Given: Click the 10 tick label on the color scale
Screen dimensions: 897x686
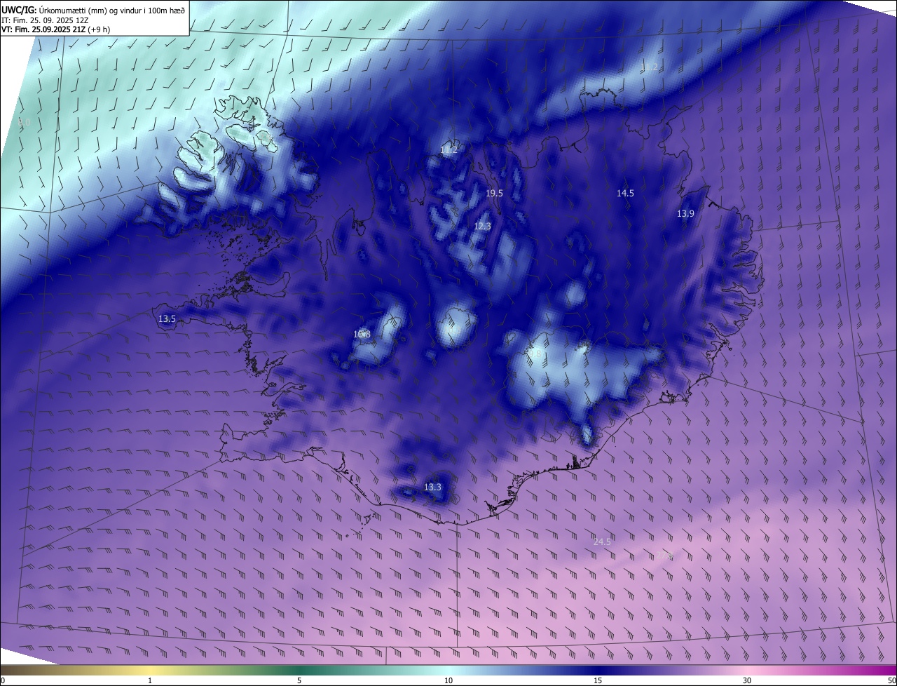Looking at the screenshot, I should (x=448, y=680).
